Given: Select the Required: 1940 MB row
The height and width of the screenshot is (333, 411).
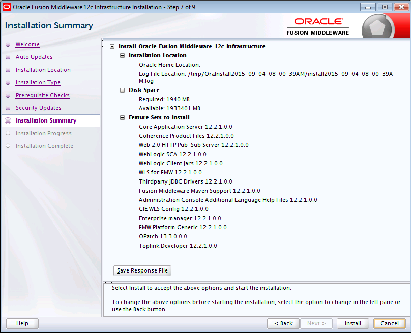Looking at the screenshot, I should [x=164, y=99].
